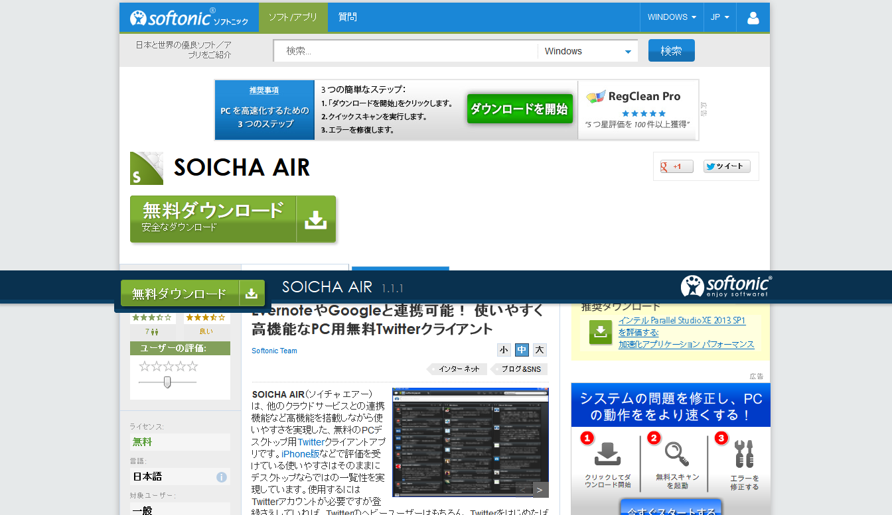Screen dimensions: 892x515
Task: Click the info icon next to 日本語
Action: 222,477
